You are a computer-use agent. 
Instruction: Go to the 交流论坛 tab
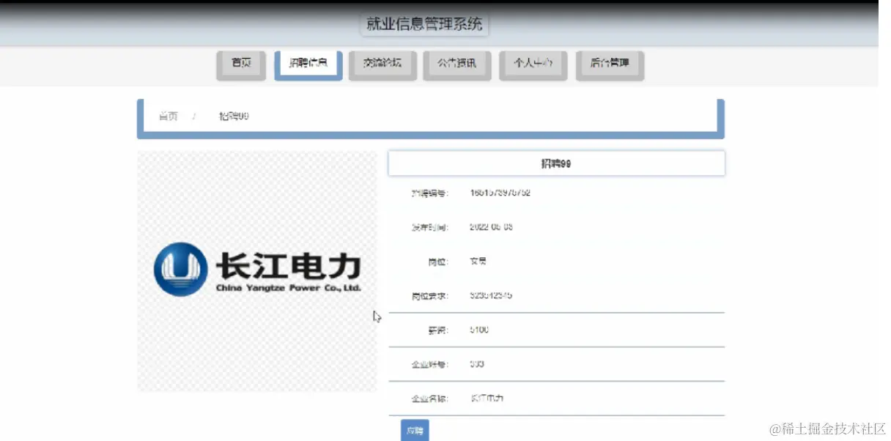pyautogui.click(x=382, y=64)
